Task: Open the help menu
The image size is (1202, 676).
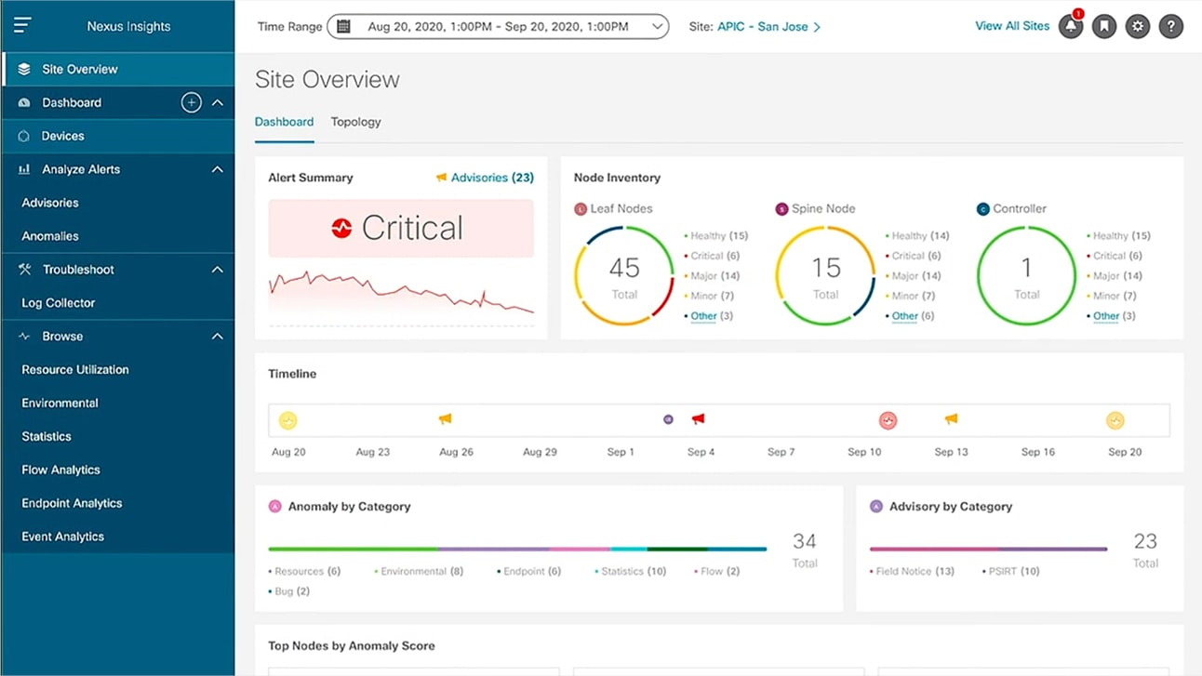Action: pyautogui.click(x=1170, y=26)
